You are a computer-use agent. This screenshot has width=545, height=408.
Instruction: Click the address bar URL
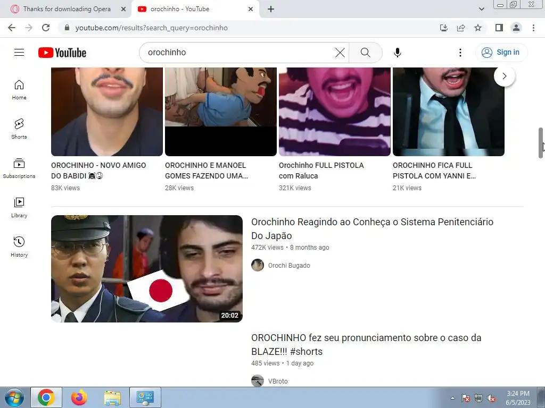151,28
